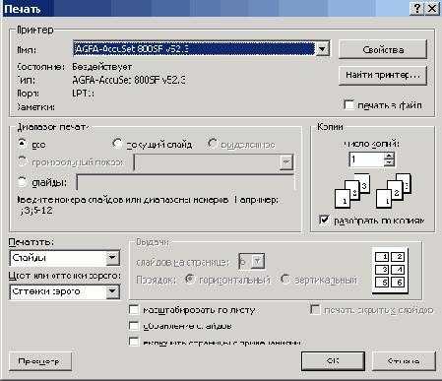Expand the printer name dropdown list
The width and height of the screenshot is (442, 381).
coord(322,49)
